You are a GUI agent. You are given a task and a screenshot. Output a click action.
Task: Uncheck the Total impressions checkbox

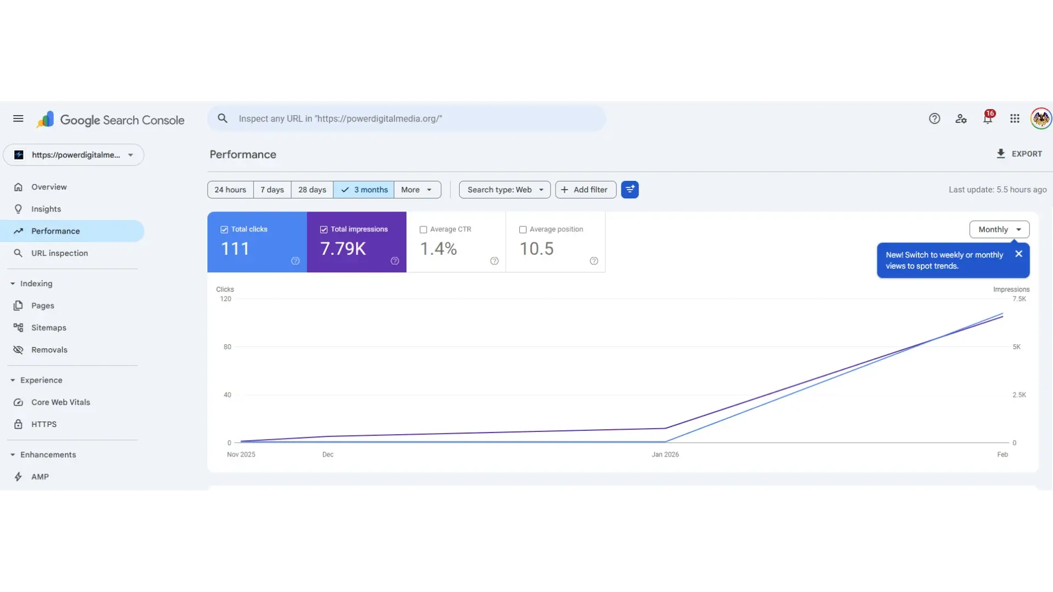click(x=324, y=229)
